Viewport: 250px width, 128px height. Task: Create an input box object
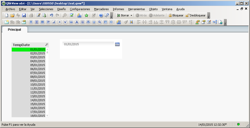(60, 22)
